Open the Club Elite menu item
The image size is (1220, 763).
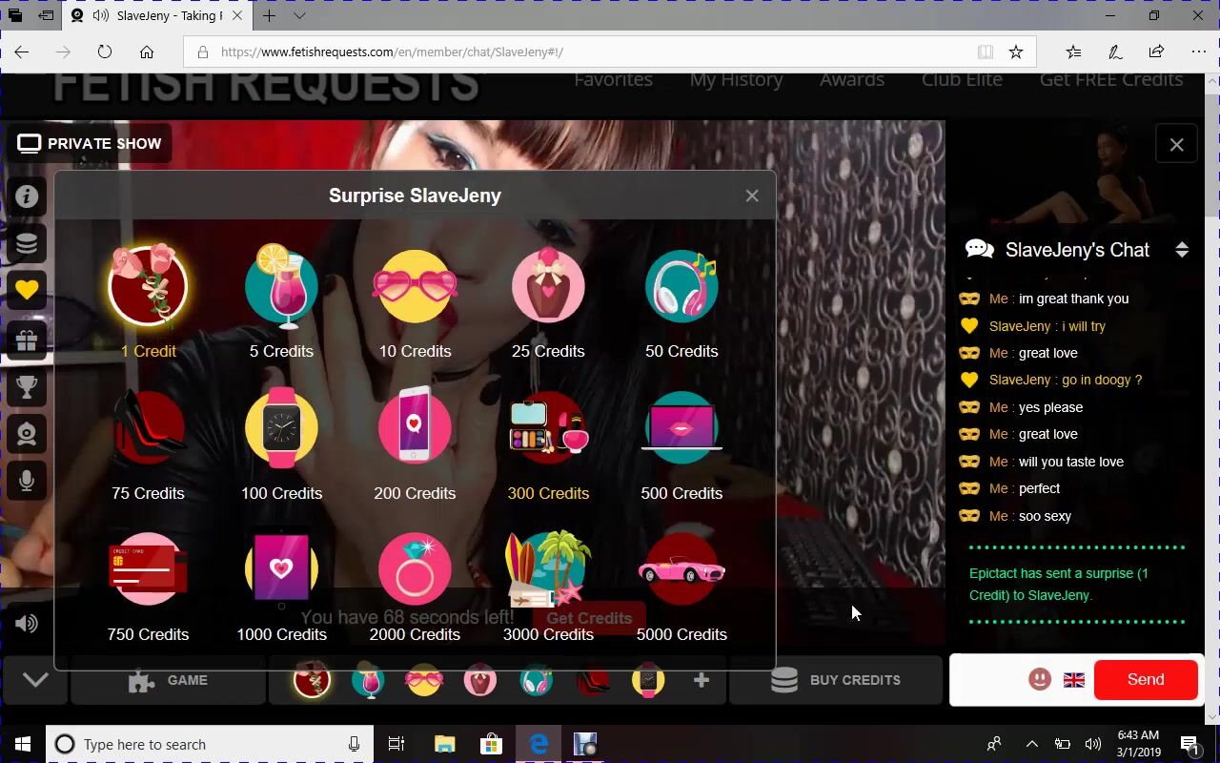point(962,80)
